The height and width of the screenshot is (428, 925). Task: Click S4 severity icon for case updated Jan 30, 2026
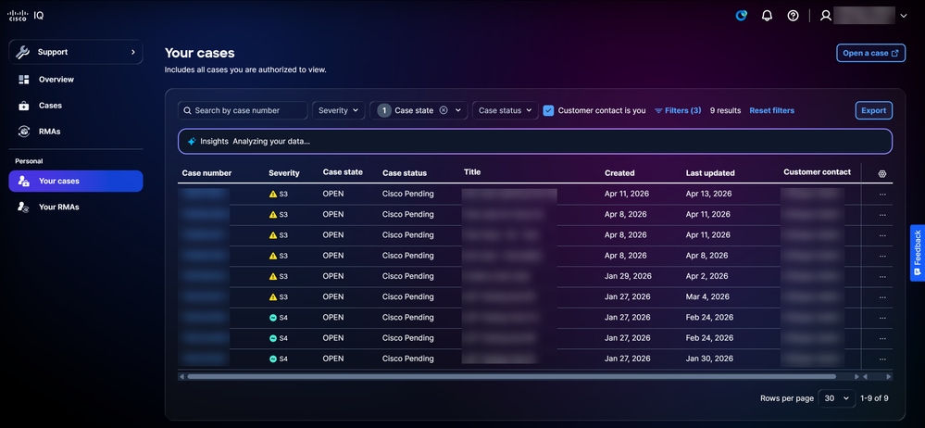(272, 359)
